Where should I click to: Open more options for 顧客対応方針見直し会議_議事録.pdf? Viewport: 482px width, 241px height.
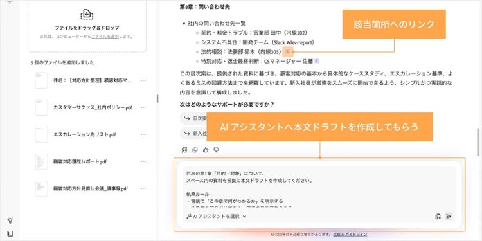pyautogui.click(x=143, y=189)
